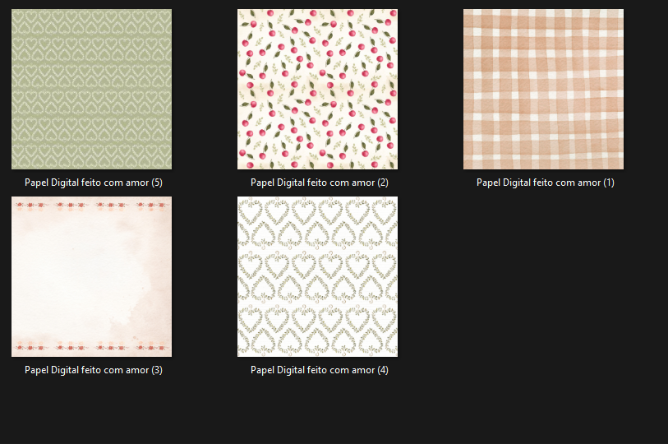This screenshot has height=444, width=668.
Task: Select the green heart-pattern paper thumbnail
Action: tap(91, 89)
